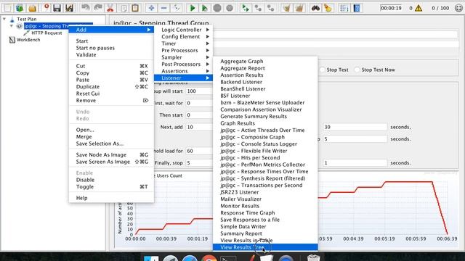
Task: Choose Disable in context menu
Action: coord(111,180)
